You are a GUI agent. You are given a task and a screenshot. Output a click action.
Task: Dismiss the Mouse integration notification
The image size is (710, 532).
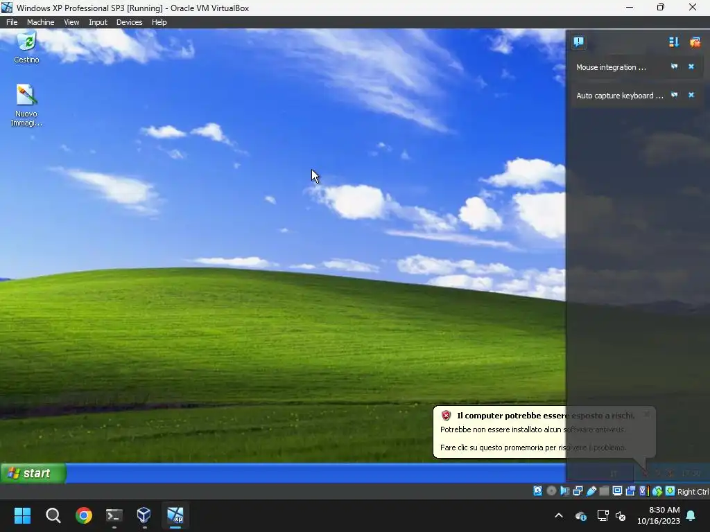click(691, 66)
